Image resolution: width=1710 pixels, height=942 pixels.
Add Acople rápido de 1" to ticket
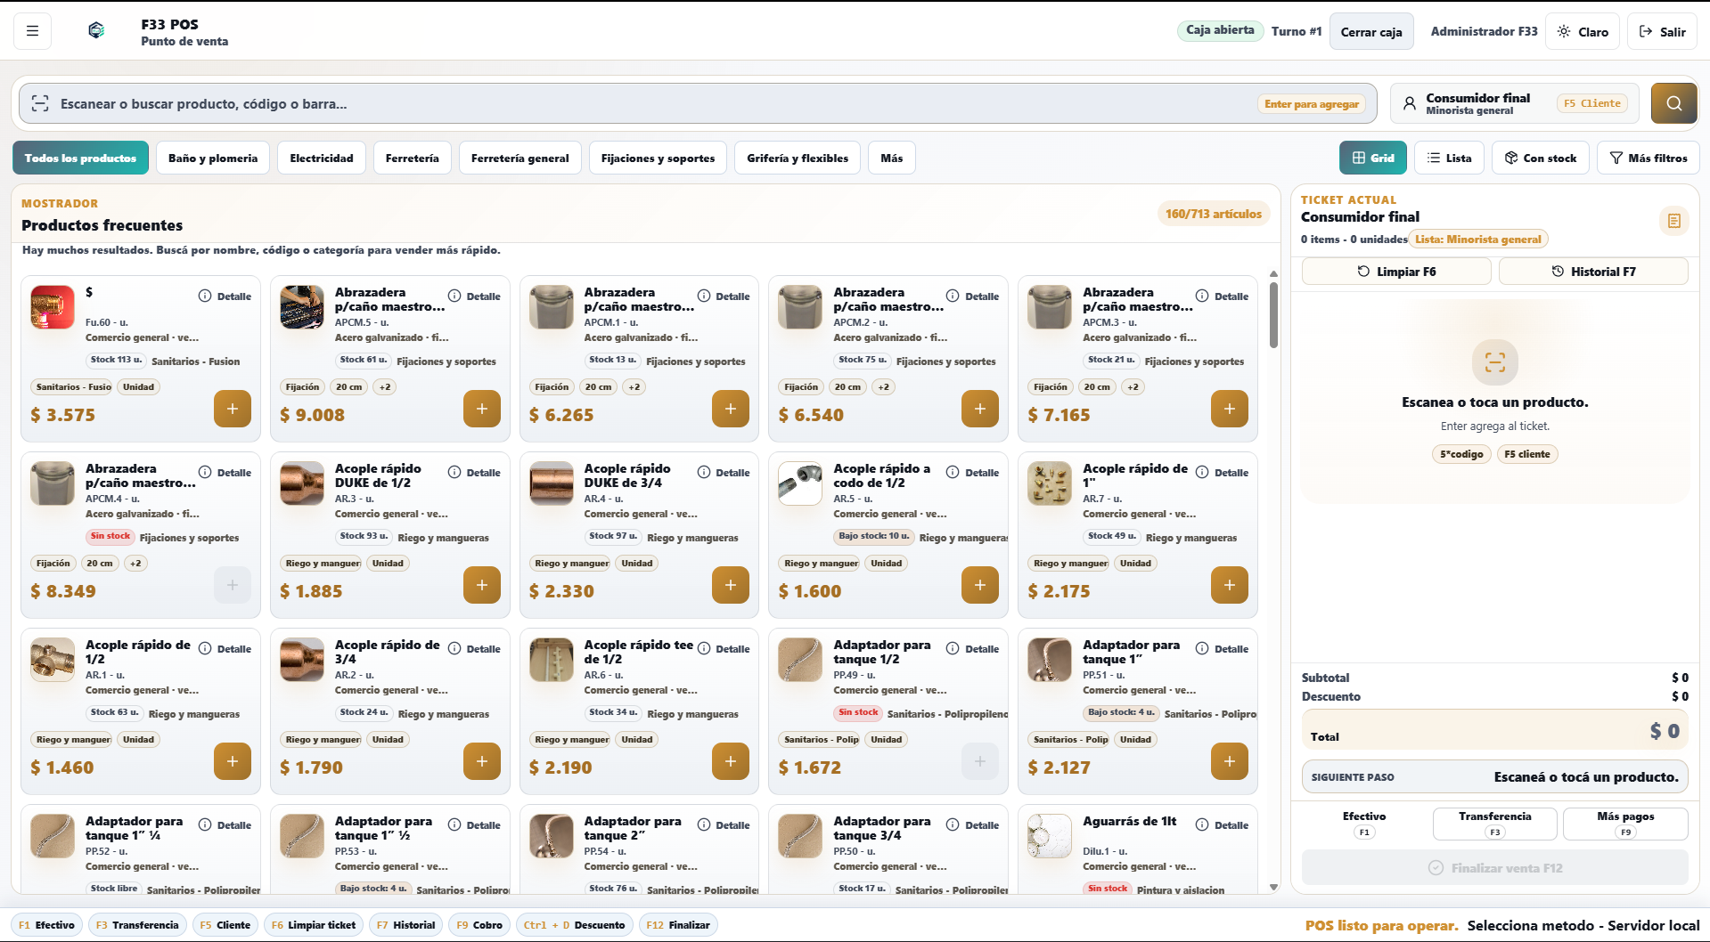(x=1230, y=585)
